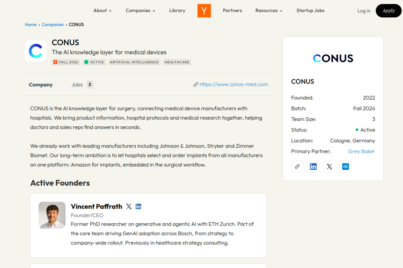Go to Home breadcrumb
The image size is (403, 268).
click(31, 25)
